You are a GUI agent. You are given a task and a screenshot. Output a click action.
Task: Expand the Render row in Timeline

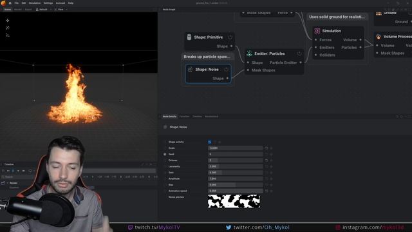point(8,183)
